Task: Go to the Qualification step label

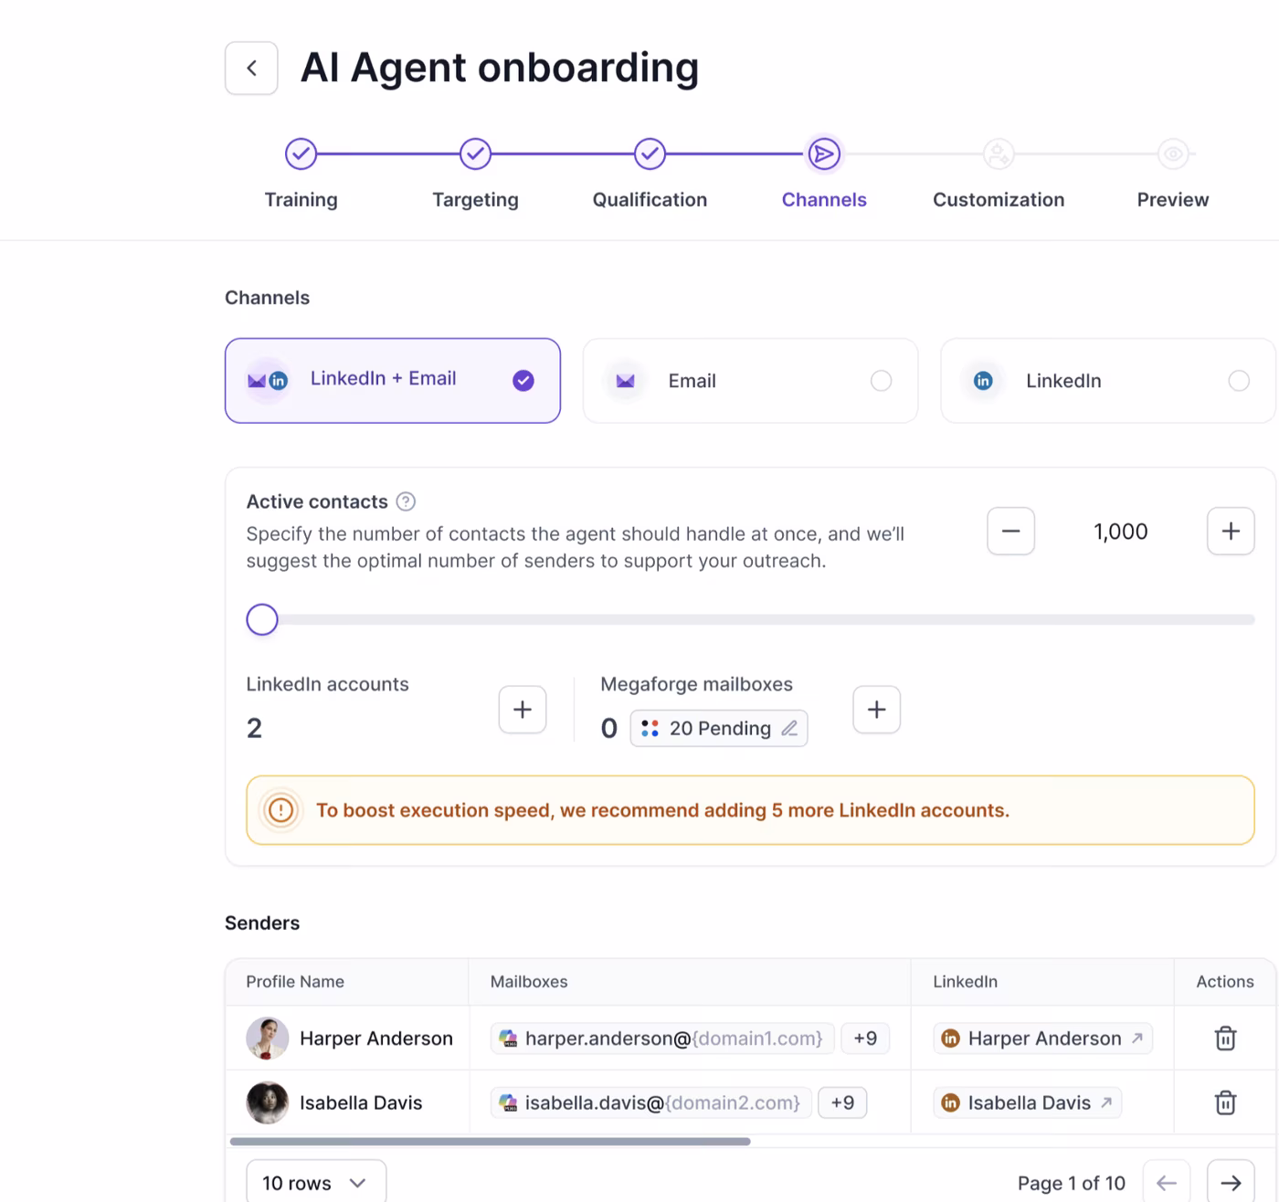Action: [650, 200]
